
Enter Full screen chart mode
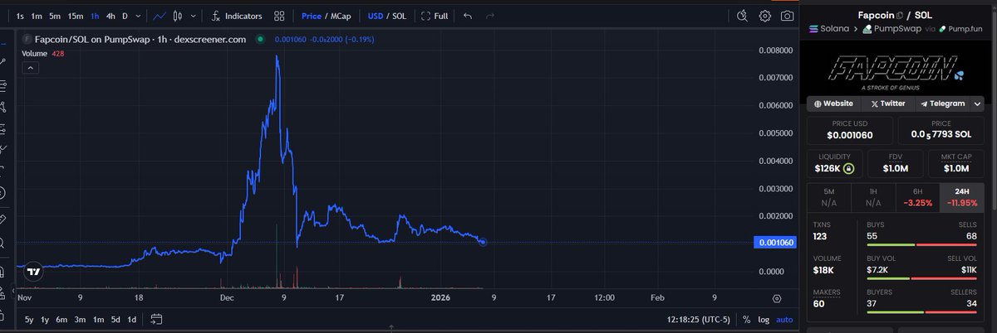[x=435, y=16]
